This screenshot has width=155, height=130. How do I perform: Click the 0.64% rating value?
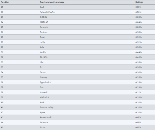(138, 22)
